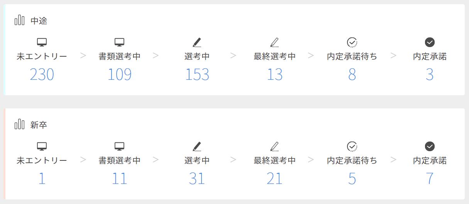The width and height of the screenshot is (469, 204).
Task: Click the 新卒 section heading
Action: point(39,125)
